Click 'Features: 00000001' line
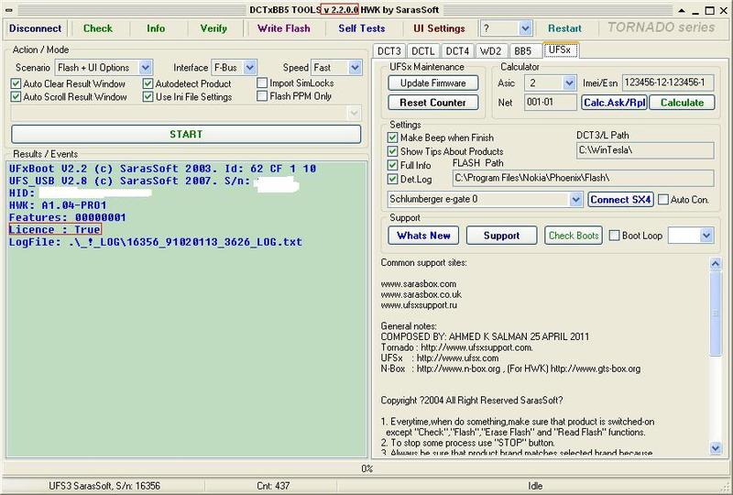Screen dimensions: 733x495 (67, 217)
